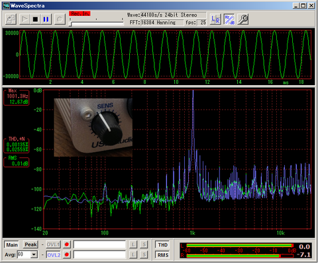Click the R channel level meter bar
318x263 pixels.
pos(240,256)
